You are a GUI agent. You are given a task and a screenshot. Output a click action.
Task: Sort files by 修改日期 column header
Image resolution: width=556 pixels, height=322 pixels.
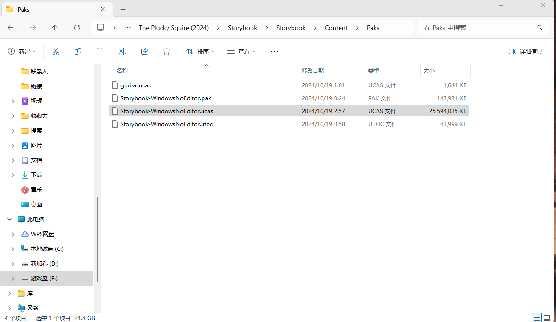pyautogui.click(x=313, y=71)
